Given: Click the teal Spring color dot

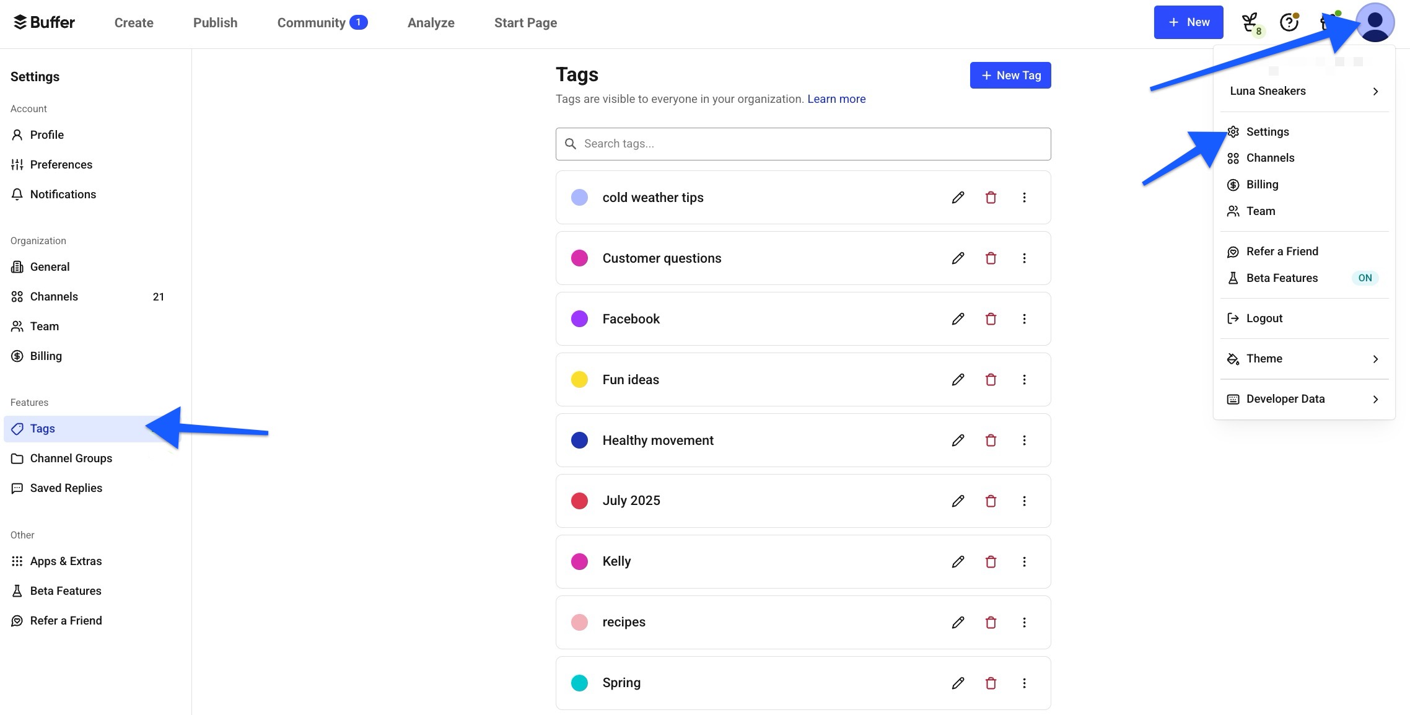Looking at the screenshot, I should (579, 683).
